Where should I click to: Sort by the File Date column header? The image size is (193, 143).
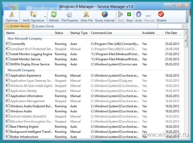pos(173,33)
